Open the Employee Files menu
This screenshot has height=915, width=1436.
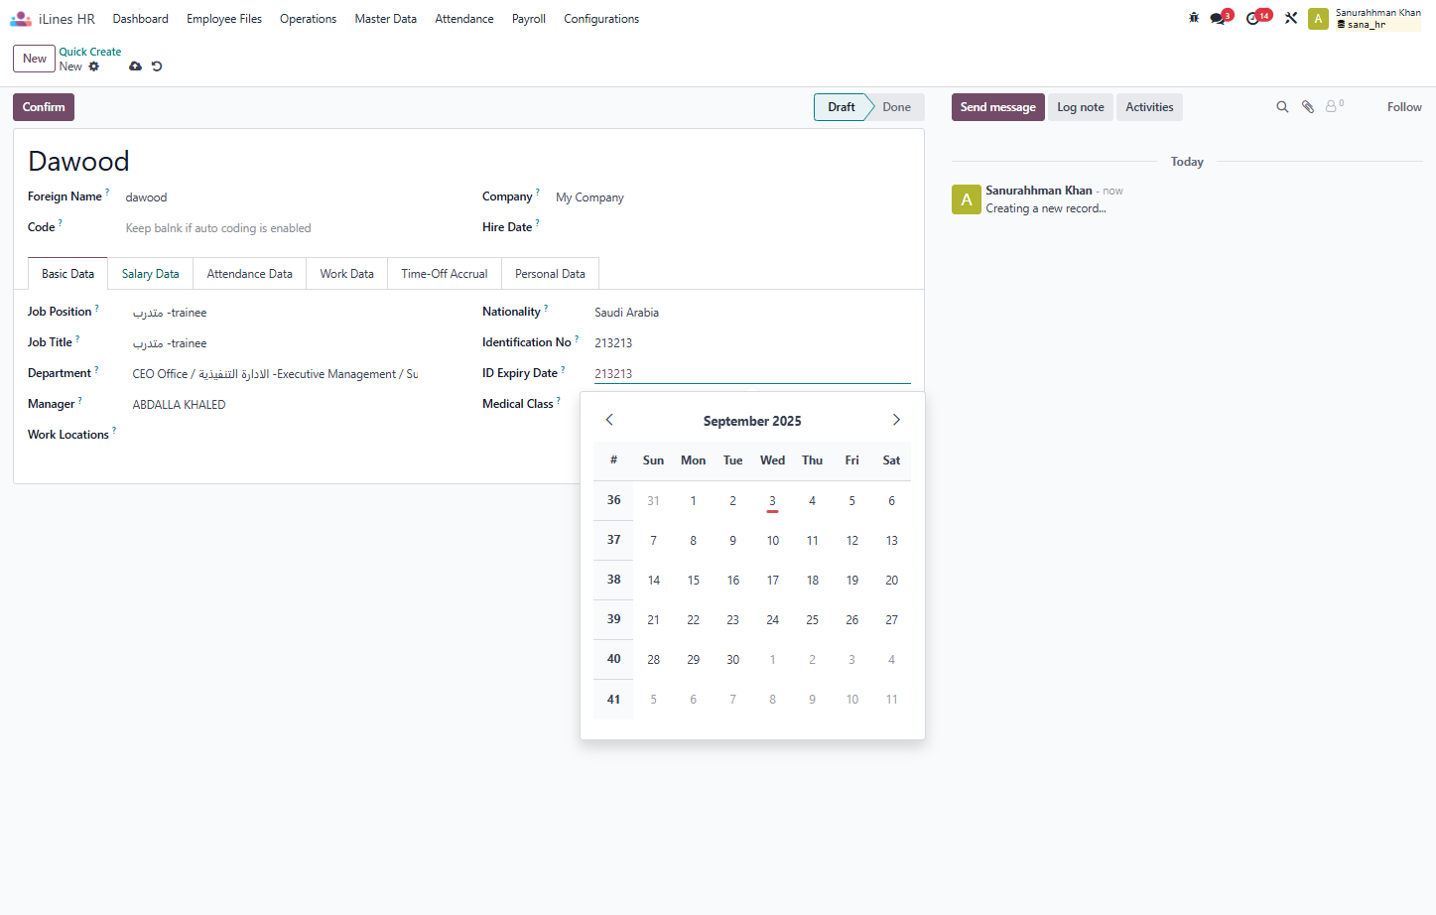224,19
